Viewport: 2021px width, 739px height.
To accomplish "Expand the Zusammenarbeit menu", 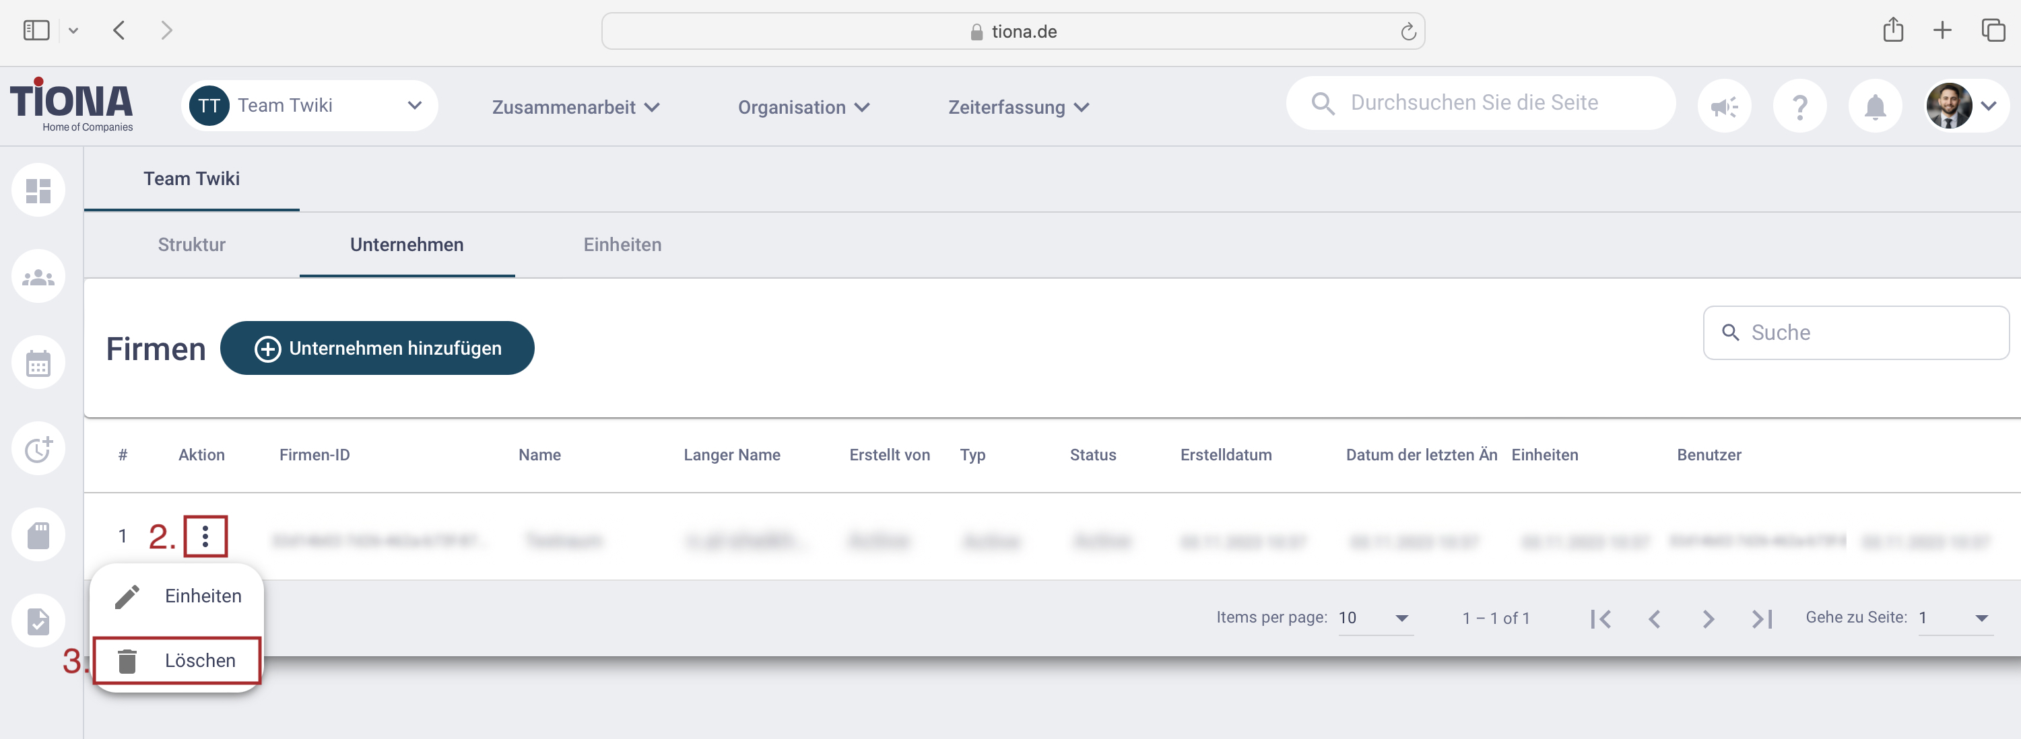I will pyautogui.click(x=575, y=108).
